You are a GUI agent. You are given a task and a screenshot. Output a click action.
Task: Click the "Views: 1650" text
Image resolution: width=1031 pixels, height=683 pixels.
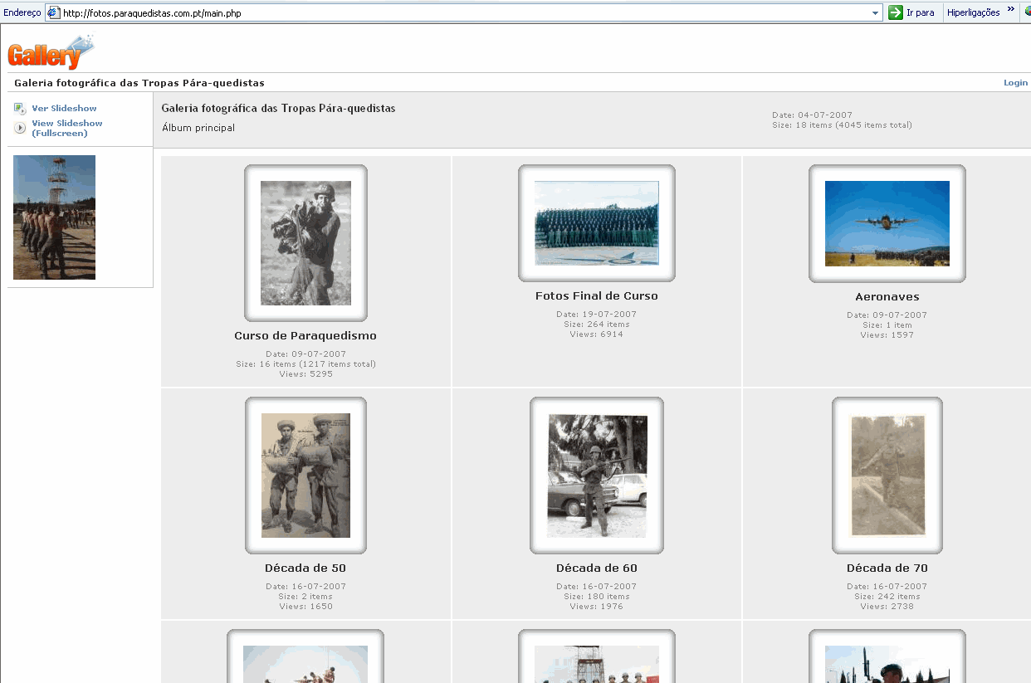pyautogui.click(x=305, y=607)
